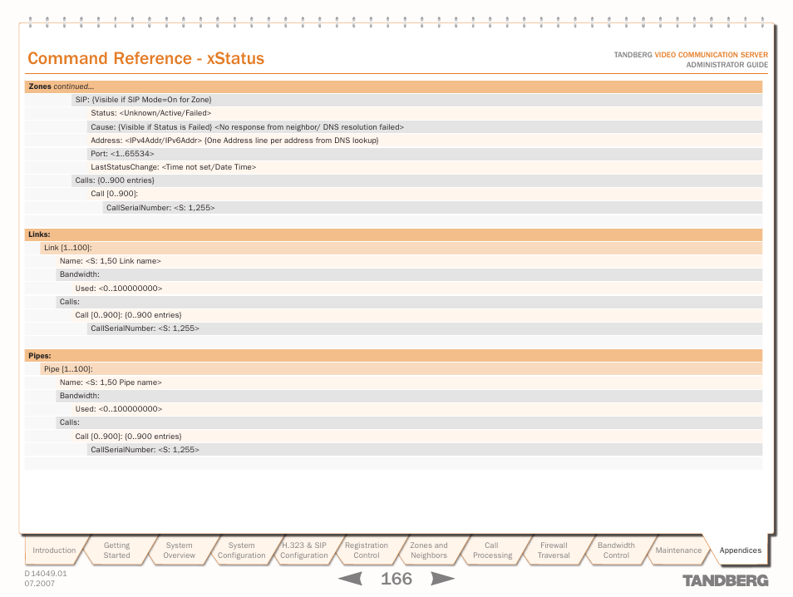Click the Command Reference - xStatus heading
793x597 pixels.
[x=145, y=58]
